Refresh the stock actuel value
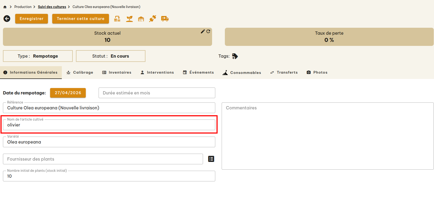 208,31
